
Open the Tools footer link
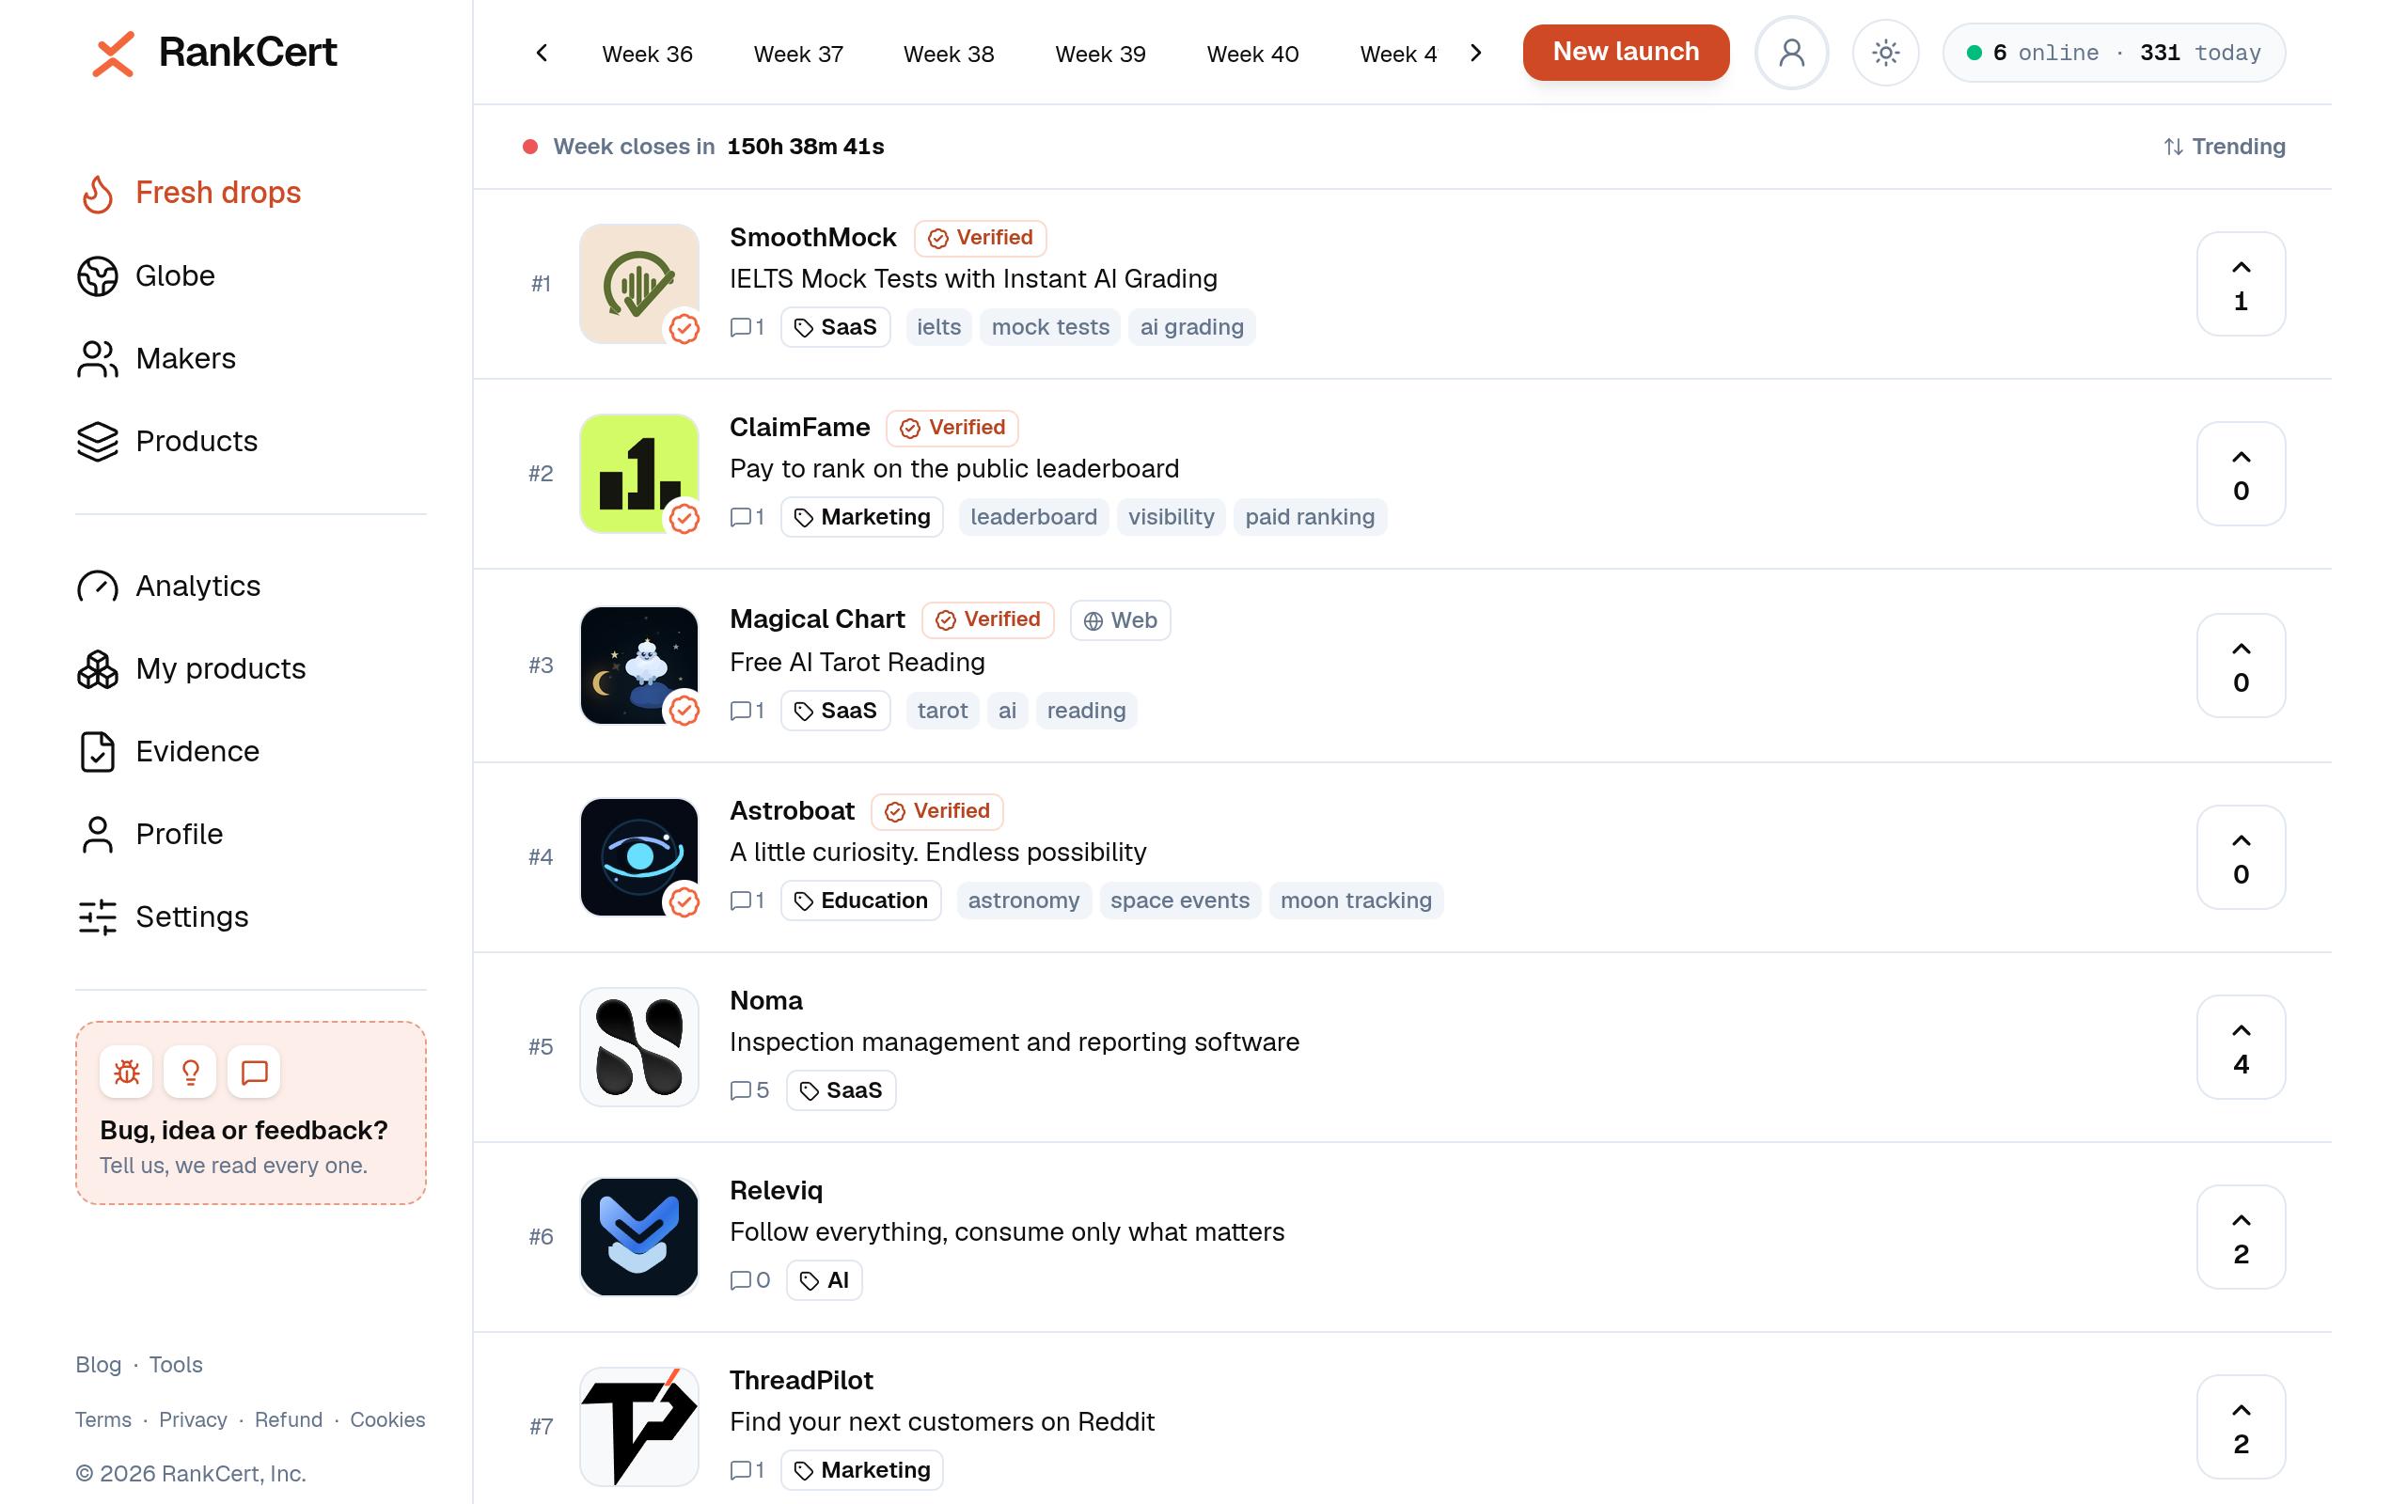[176, 1365]
